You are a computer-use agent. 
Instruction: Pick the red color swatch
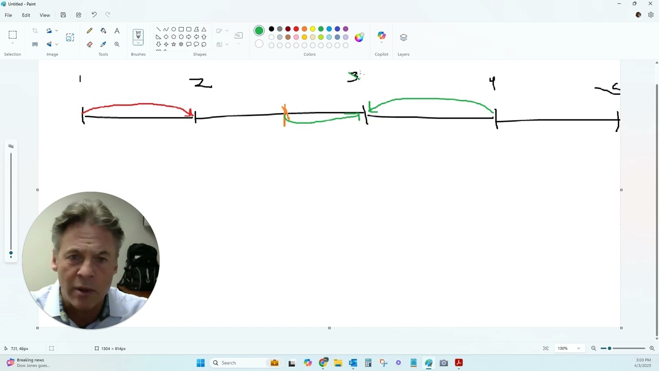[296, 29]
